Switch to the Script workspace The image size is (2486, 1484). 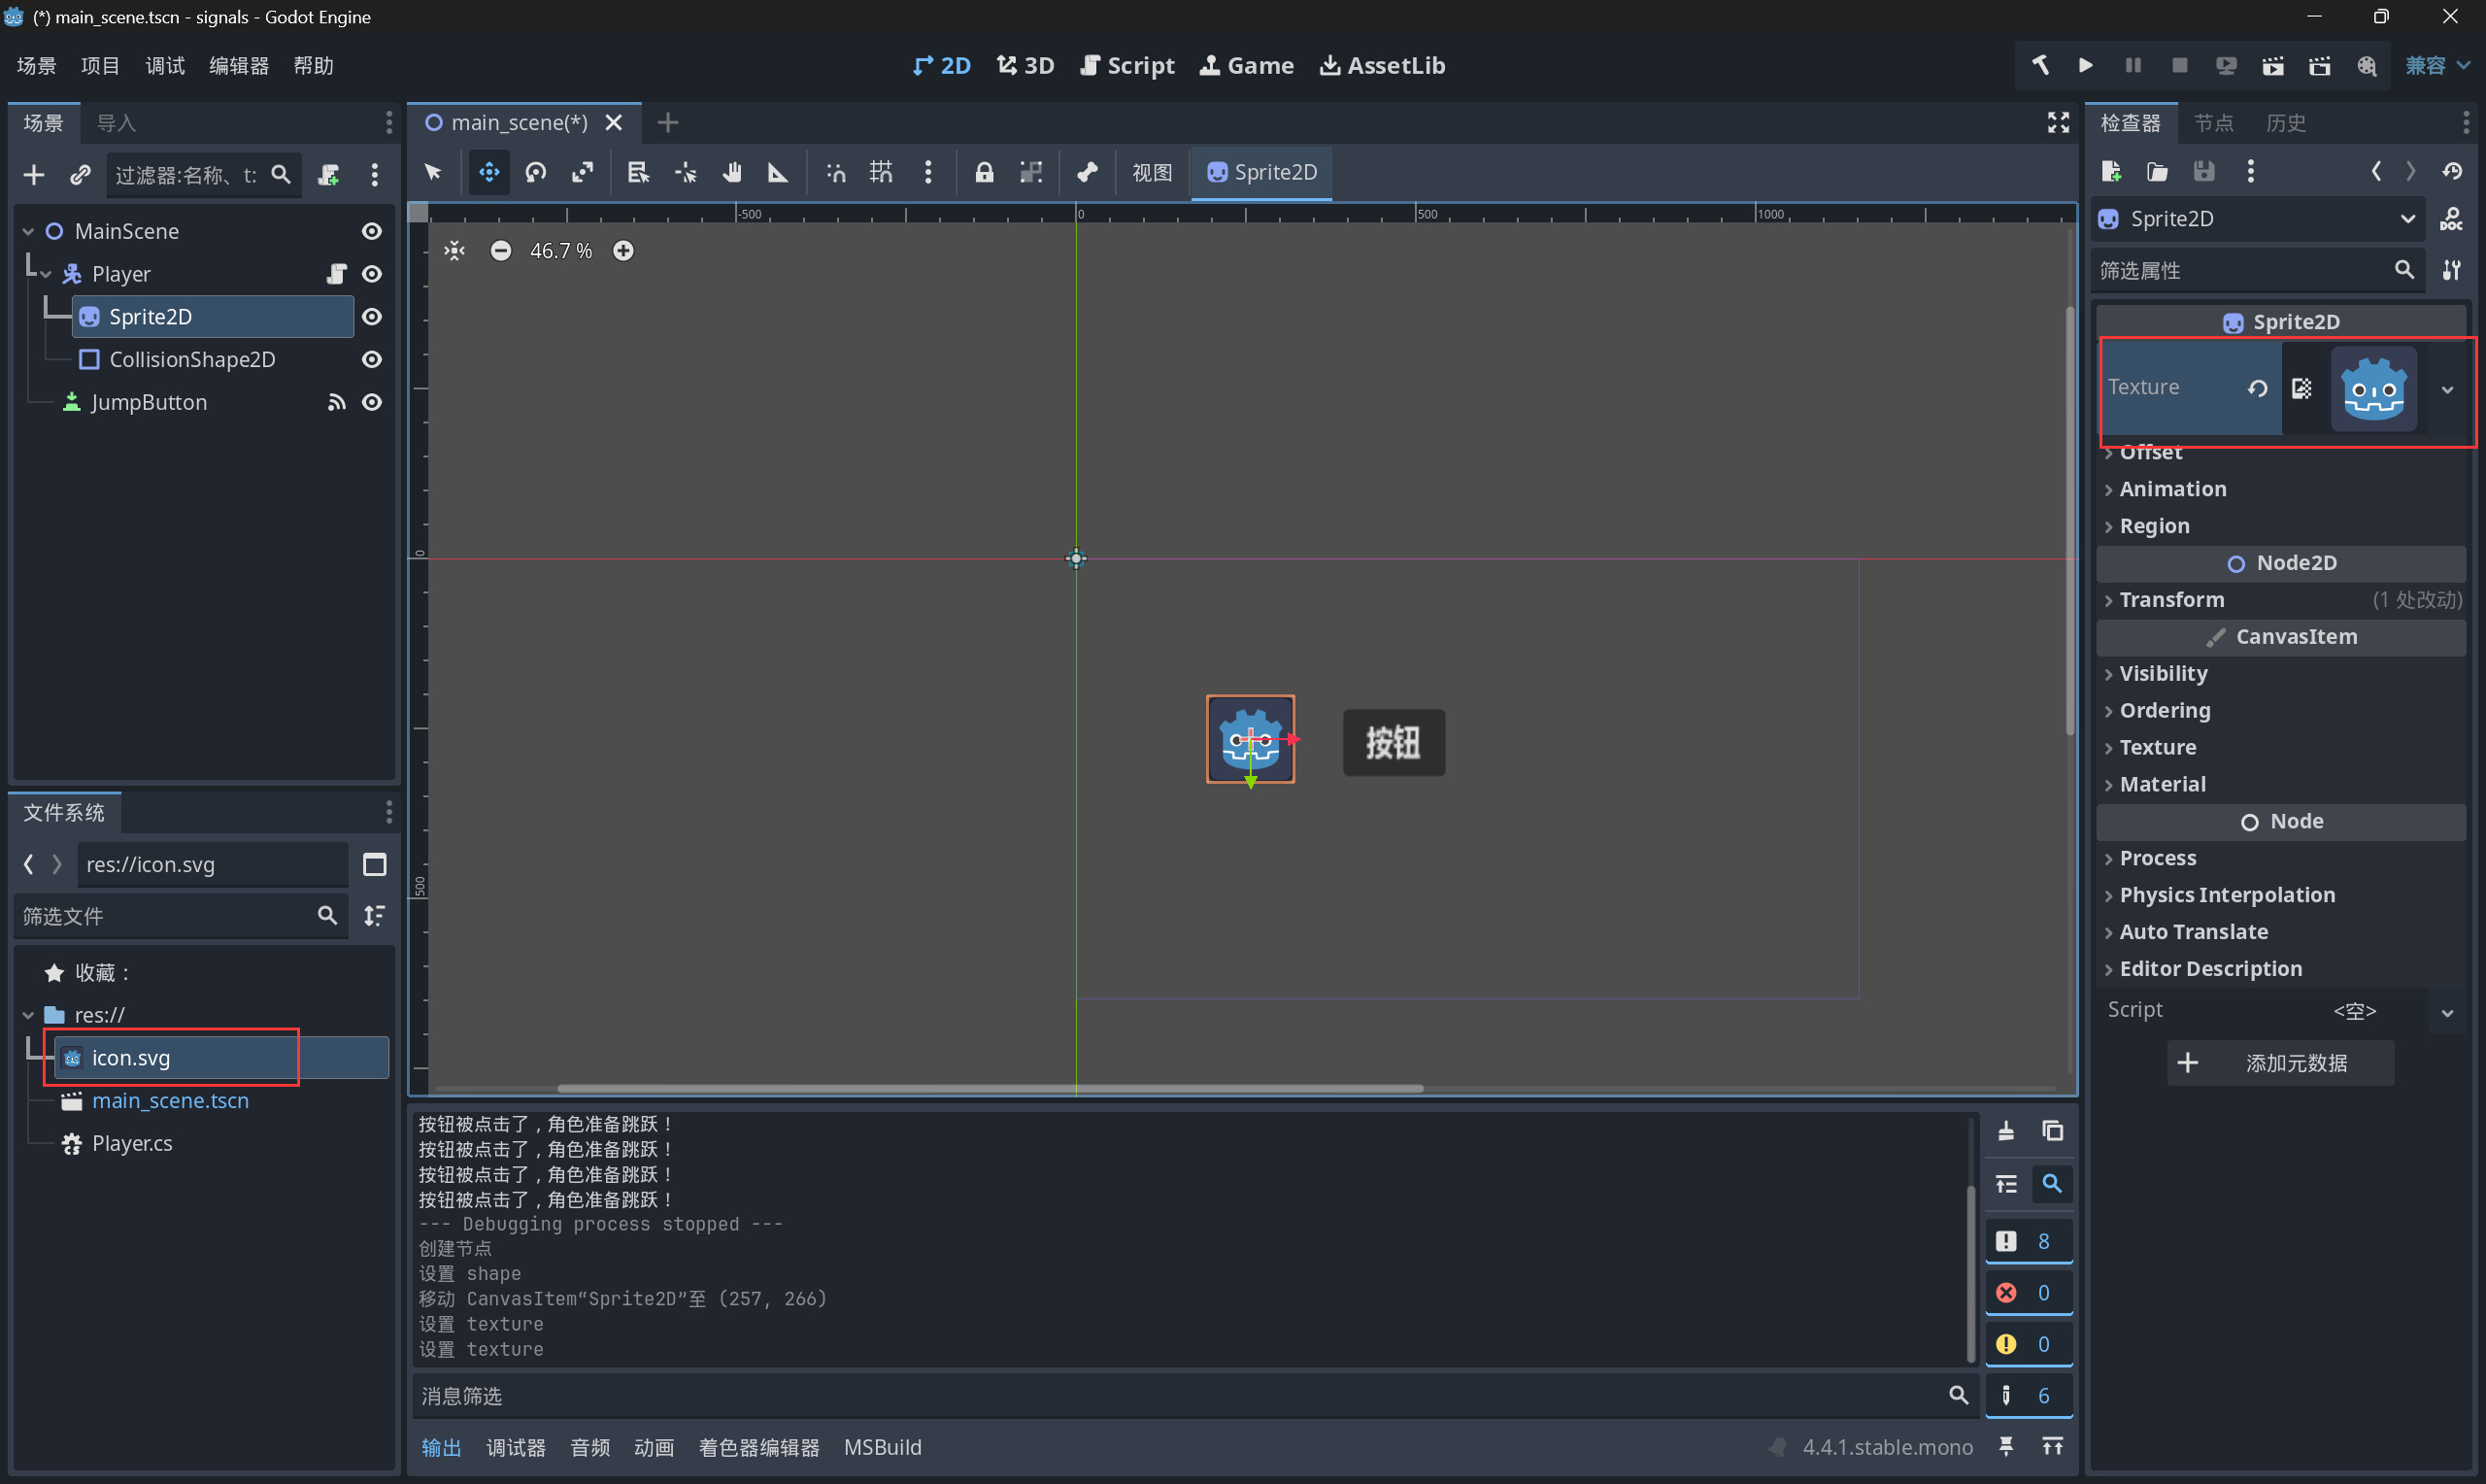1127,66
